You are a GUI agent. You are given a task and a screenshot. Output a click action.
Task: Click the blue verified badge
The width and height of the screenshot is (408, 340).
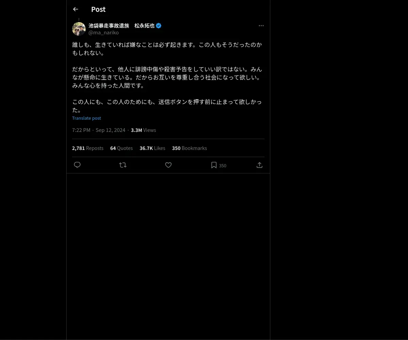[x=159, y=26]
